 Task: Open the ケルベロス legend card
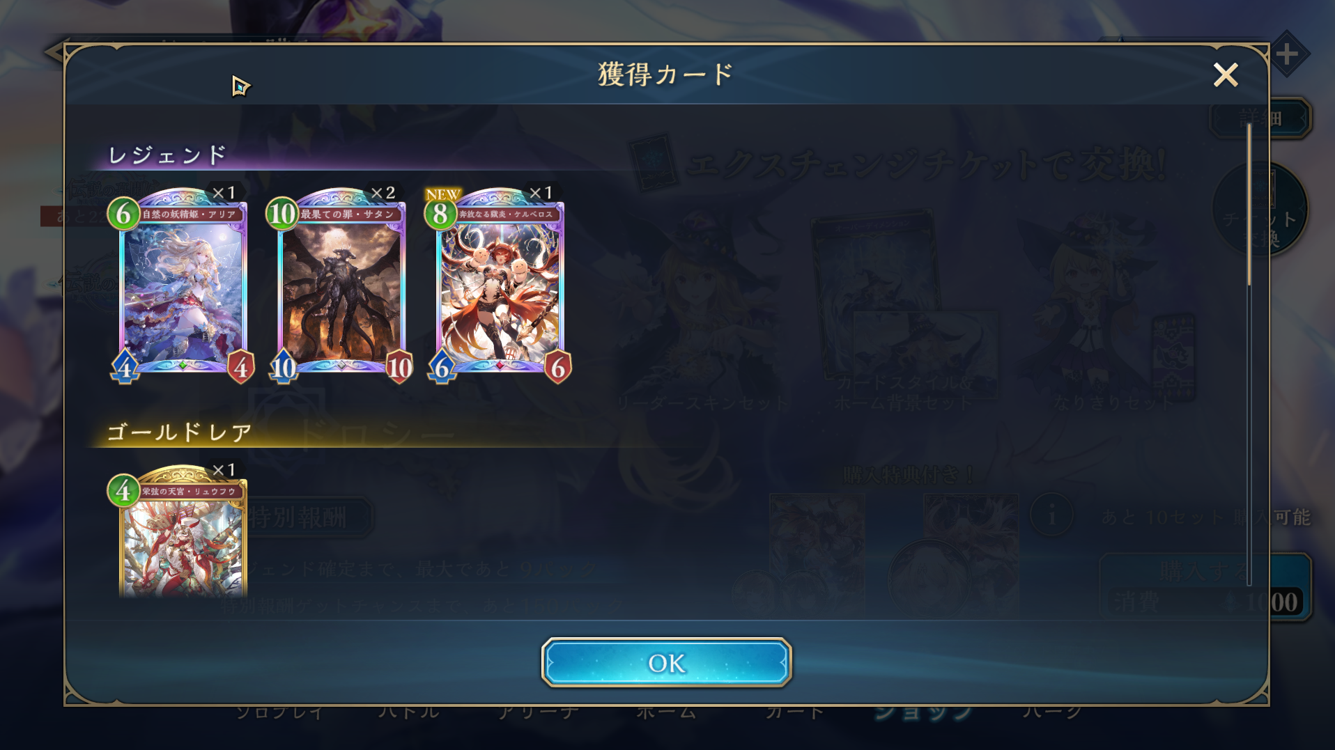click(x=500, y=286)
